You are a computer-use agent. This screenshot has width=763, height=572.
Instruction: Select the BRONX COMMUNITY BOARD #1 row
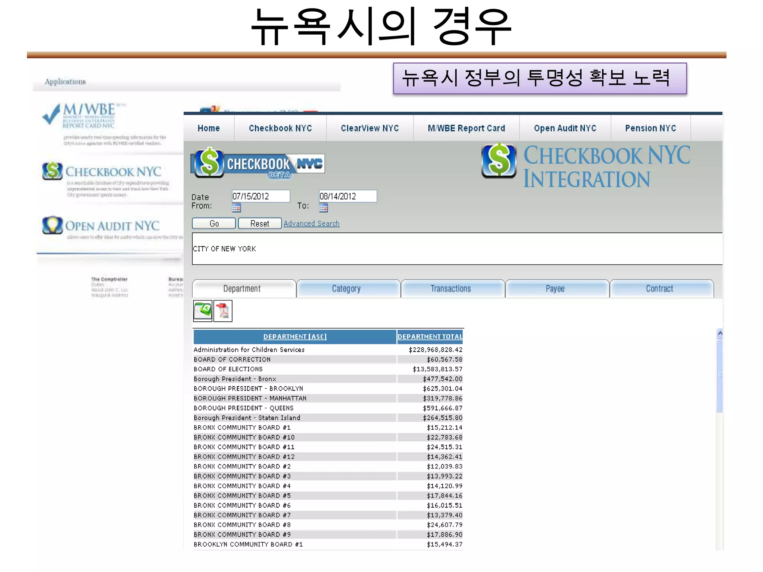tap(328, 428)
